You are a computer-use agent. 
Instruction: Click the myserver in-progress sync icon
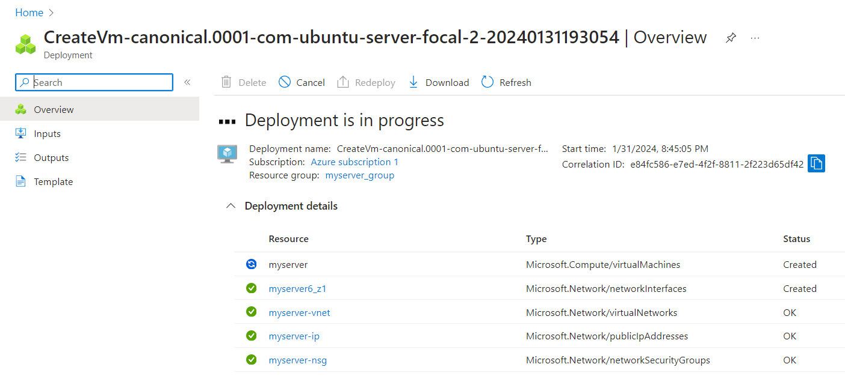click(252, 264)
